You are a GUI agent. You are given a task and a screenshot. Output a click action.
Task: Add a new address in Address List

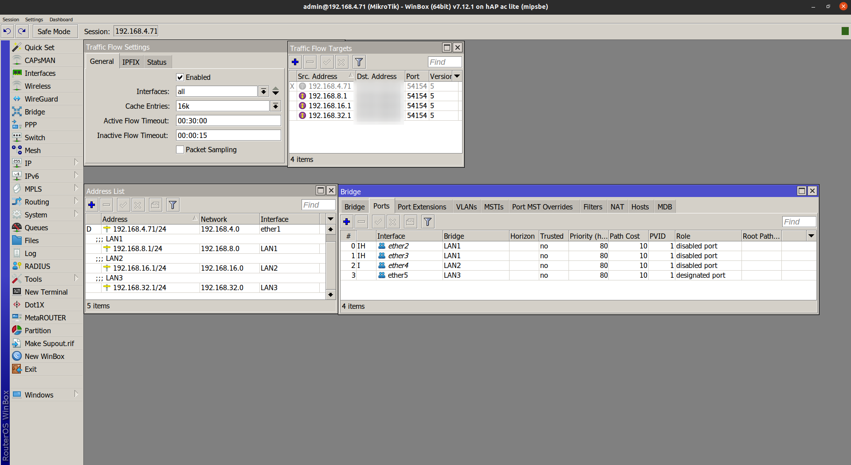coord(92,205)
